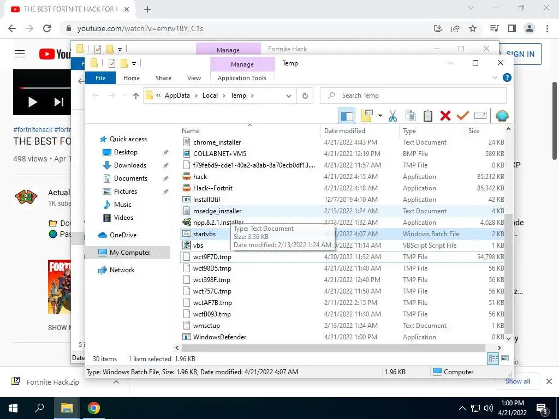The image size is (559, 419).
Task: Select Desktop in navigation pane
Action: [x=126, y=152]
